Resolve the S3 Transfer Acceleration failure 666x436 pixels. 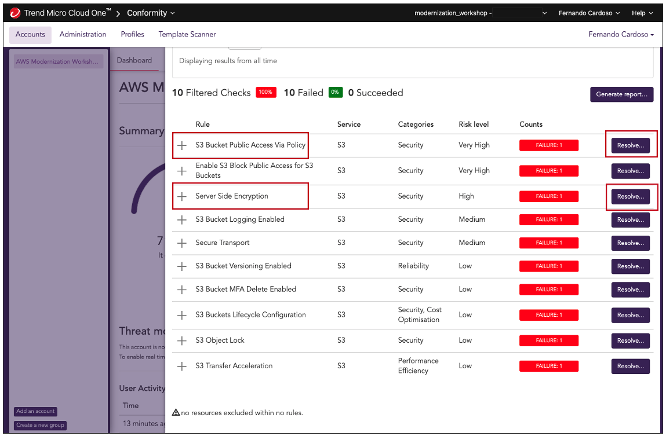tap(630, 366)
